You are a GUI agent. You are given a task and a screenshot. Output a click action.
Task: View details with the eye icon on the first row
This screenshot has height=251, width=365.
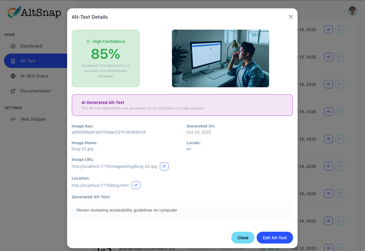328,29
